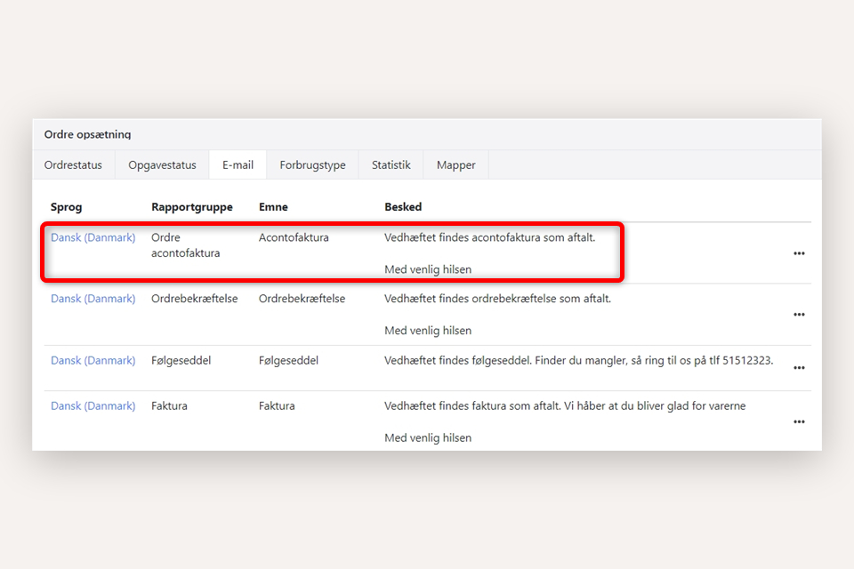Screen dimensions: 854x569
Task: Open three-dot menu for Følgeseddel row
Action: tap(799, 368)
